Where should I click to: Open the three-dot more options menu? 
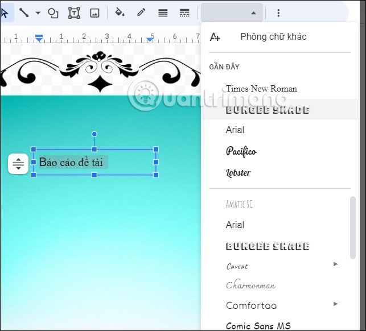[x=278, y=13]
